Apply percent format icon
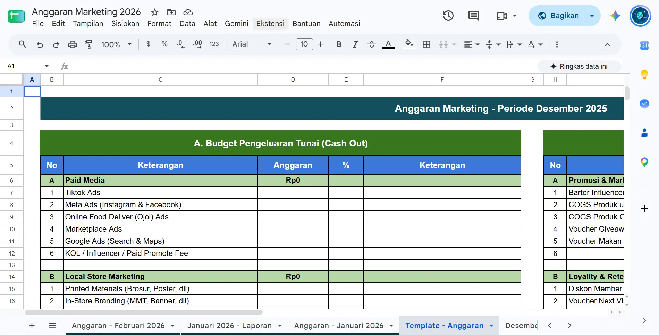Viewport: 659px width, 335px height. tap(164, 44)
